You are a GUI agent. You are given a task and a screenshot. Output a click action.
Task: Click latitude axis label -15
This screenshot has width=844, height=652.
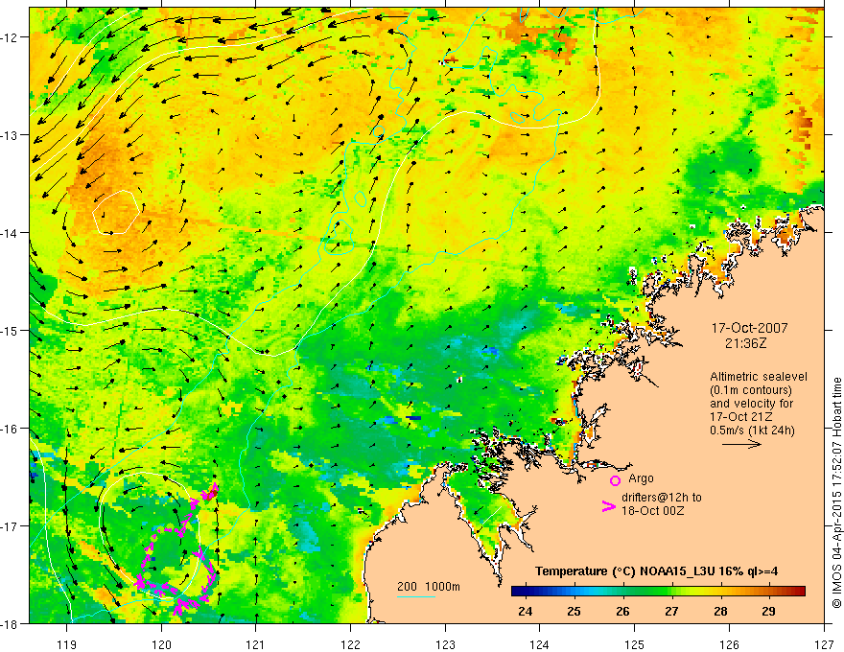[11, 330]
